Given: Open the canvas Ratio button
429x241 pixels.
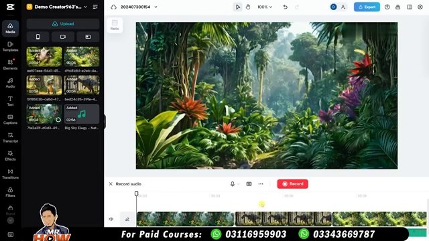Looking at the screenshot, I should coord(115,25).
